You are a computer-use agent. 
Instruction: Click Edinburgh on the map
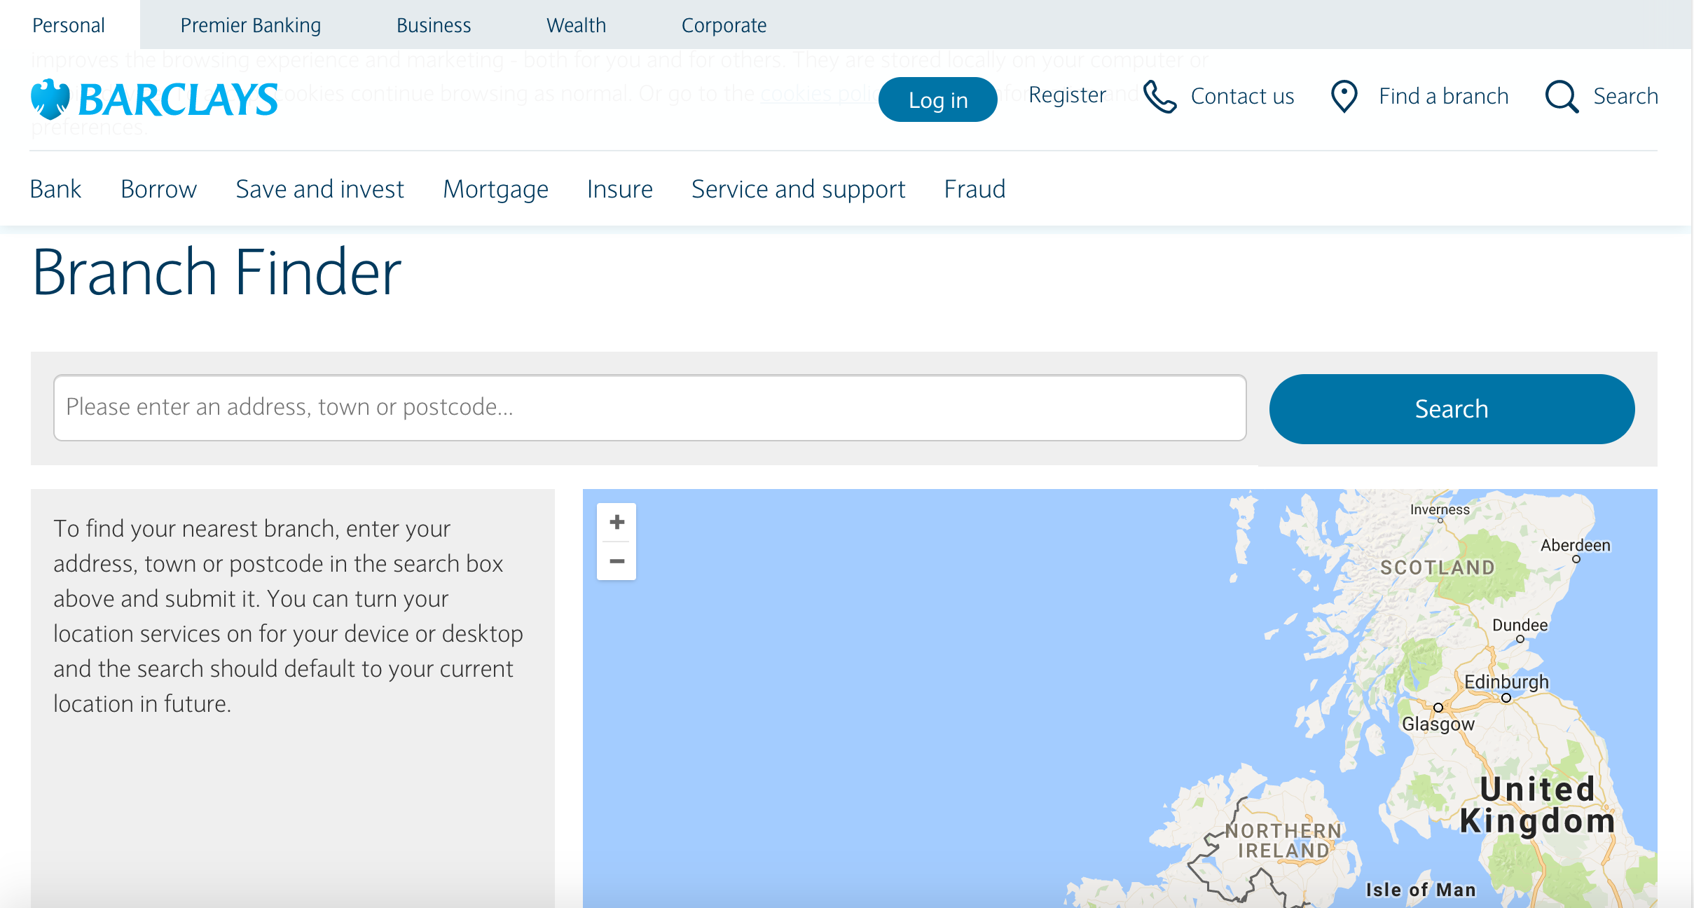tap(1506, 682)
